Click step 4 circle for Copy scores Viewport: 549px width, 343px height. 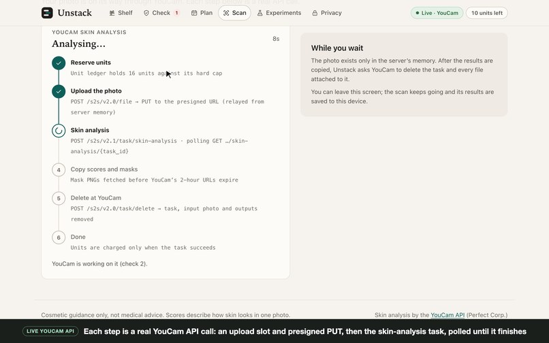point(59,169)
